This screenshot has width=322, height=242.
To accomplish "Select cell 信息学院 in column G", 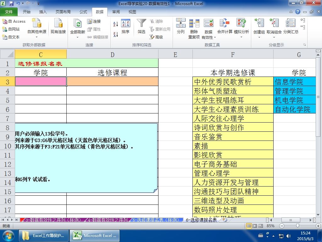I will [x=294, y=82].
